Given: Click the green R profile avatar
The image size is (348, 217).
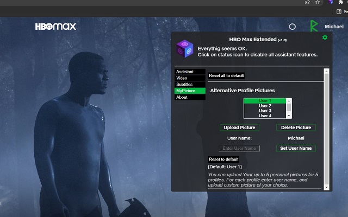Looking at the screenshot, I should [314, 25].
